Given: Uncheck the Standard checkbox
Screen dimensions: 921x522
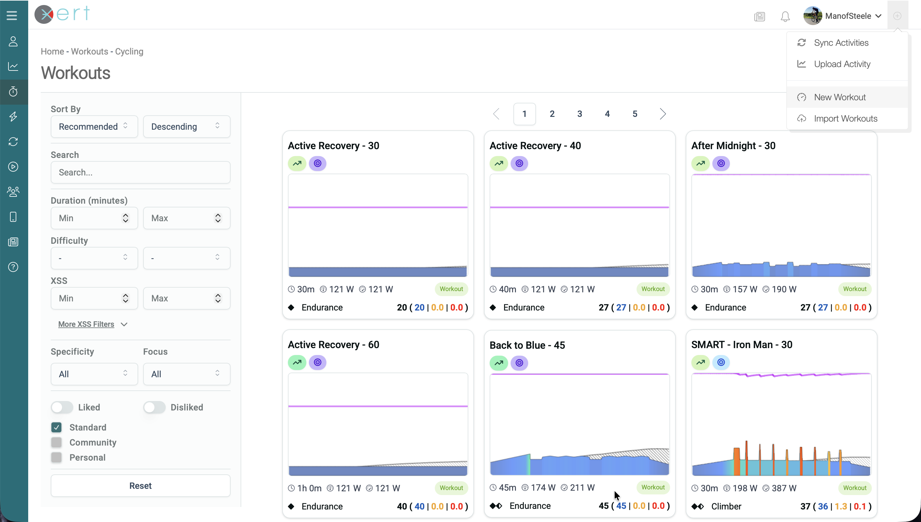Looking at the screenshot, I should point(56,427).
